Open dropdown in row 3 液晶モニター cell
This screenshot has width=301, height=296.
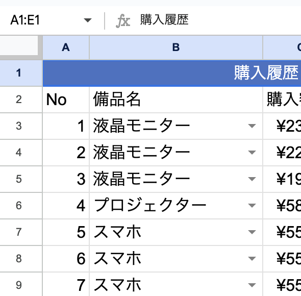pyautogui.click(x=252, y=126)
